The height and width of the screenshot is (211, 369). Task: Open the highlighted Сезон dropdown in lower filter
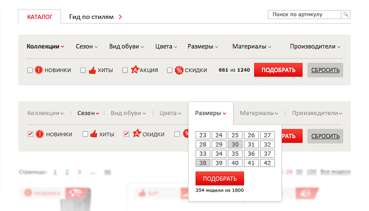pyautogui.click(x=88, y=113)
